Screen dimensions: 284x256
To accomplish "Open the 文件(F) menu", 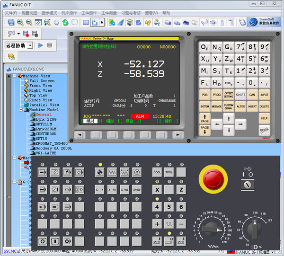I will (x=11, y=13).
